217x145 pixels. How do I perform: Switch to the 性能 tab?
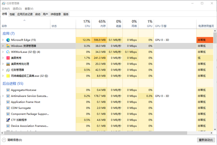(x=12, y=14)
